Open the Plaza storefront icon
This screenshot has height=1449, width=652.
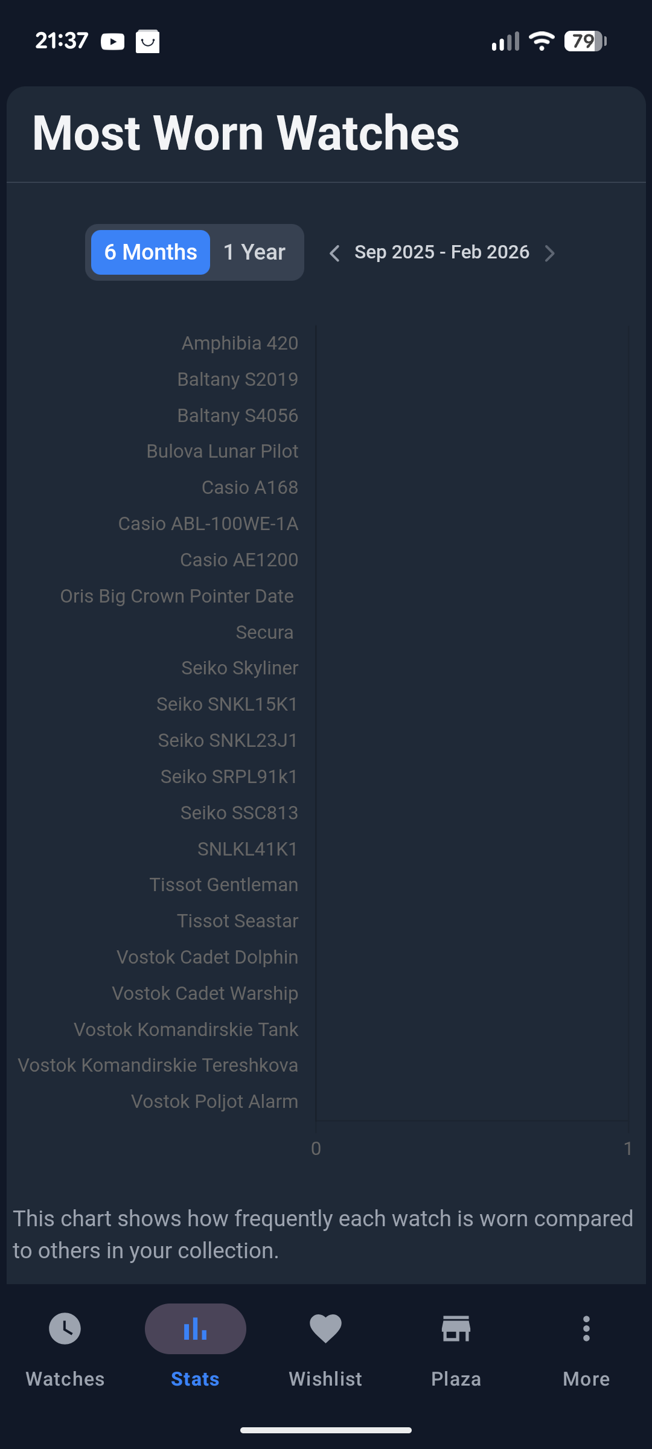(x=456, y=1329)
